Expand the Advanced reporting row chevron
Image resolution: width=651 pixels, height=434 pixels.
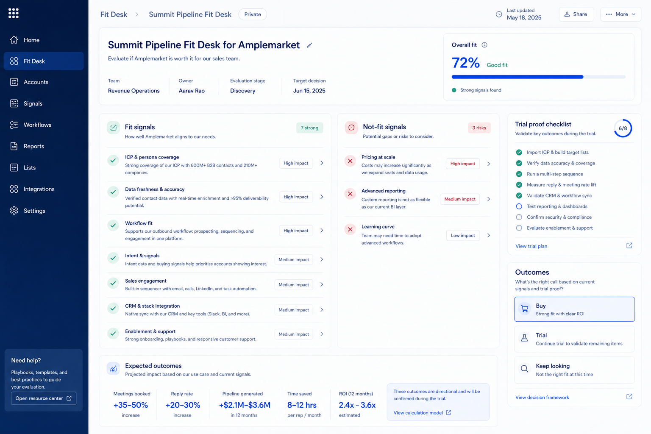click(489, 199)
